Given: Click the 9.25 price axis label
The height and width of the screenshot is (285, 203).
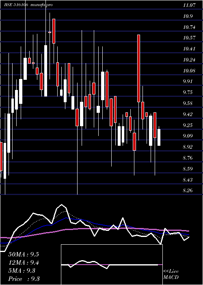Looking at the screenshot, I should (188, 125).
